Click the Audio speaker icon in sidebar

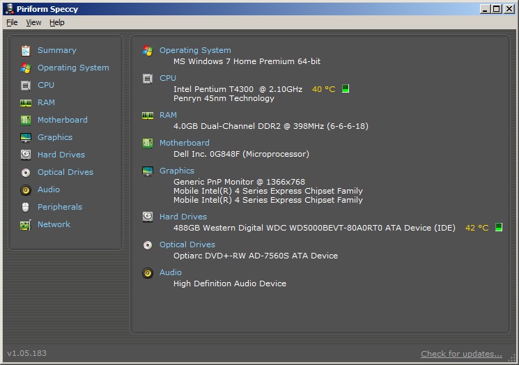coord(26,190)
